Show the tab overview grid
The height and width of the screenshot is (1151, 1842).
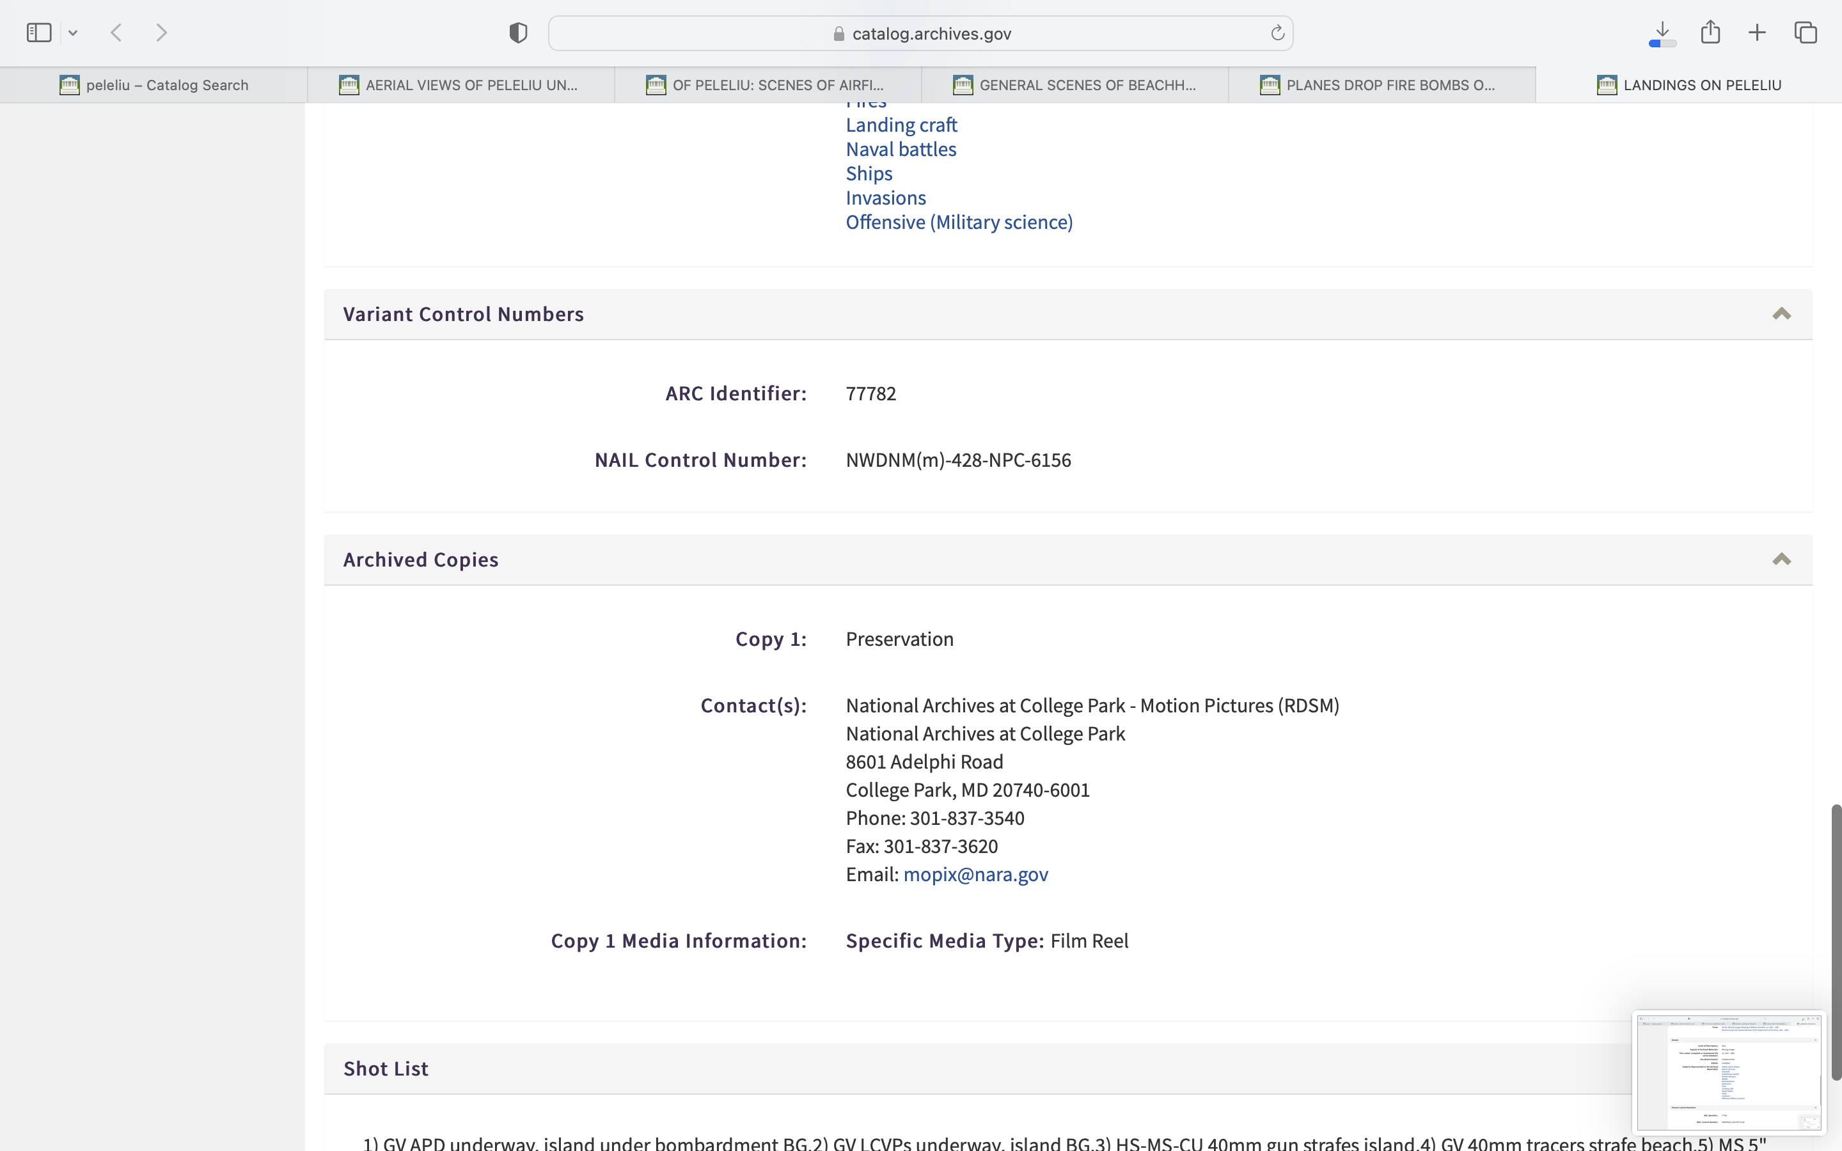coord(1806,33)
